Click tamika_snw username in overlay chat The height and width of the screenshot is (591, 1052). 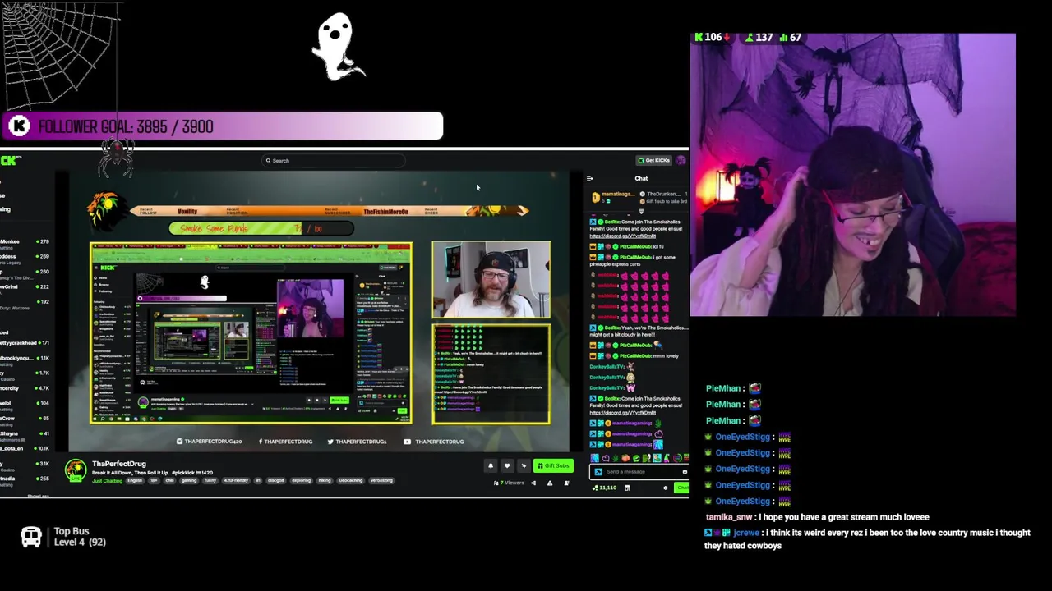[728, 517]
